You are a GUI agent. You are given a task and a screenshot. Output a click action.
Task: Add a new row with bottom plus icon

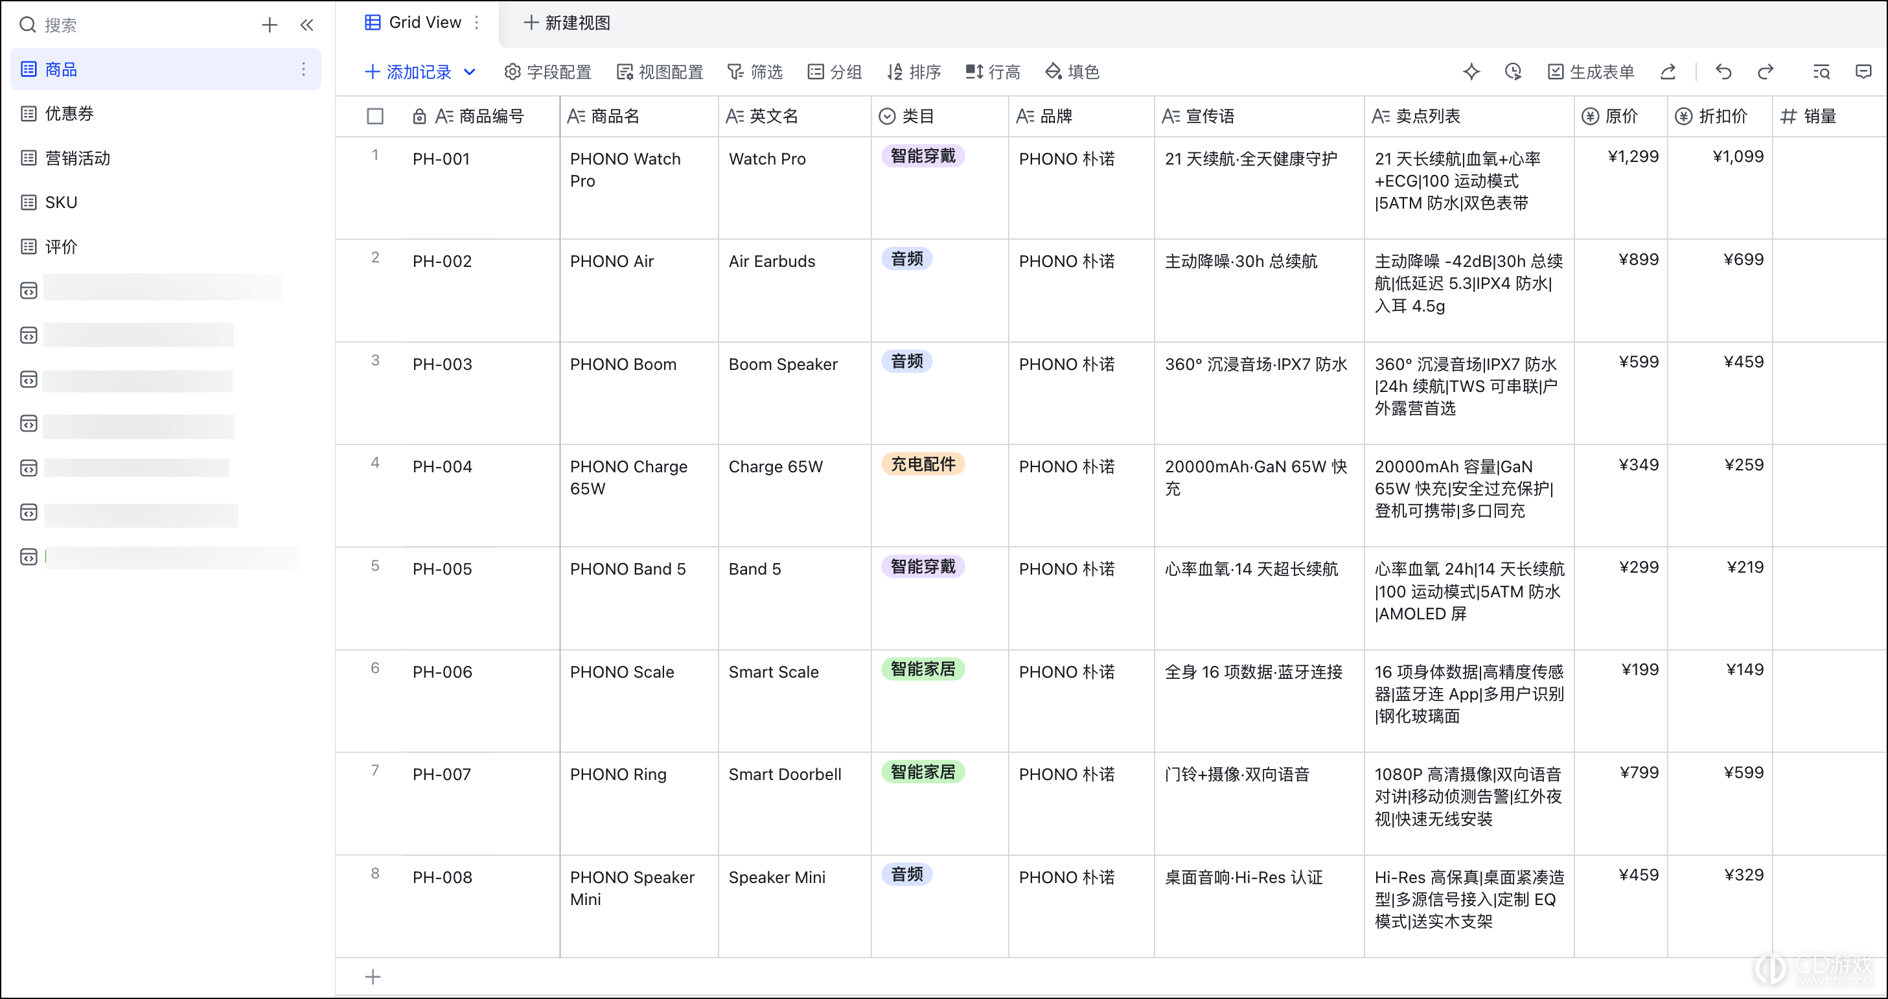click(x=373, y=976)
